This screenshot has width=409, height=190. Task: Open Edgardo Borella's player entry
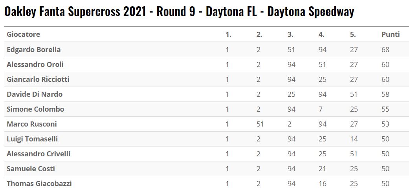tap(33, 50)
